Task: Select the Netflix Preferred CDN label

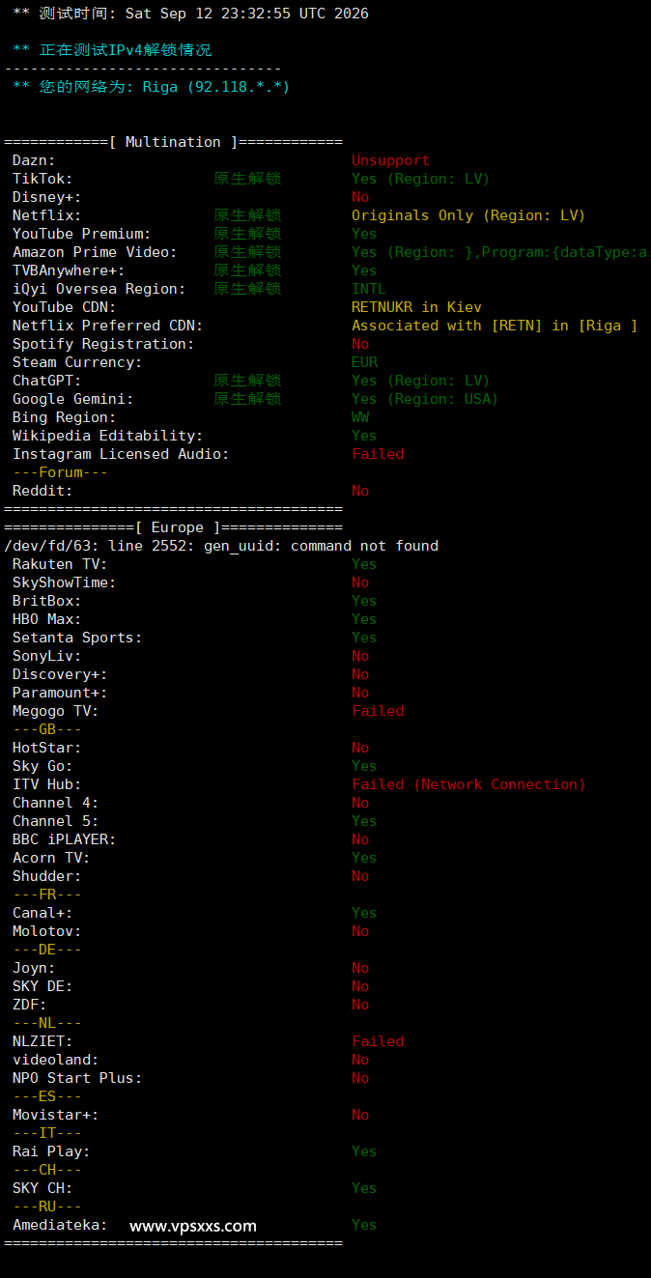Action: coord(108,326)
